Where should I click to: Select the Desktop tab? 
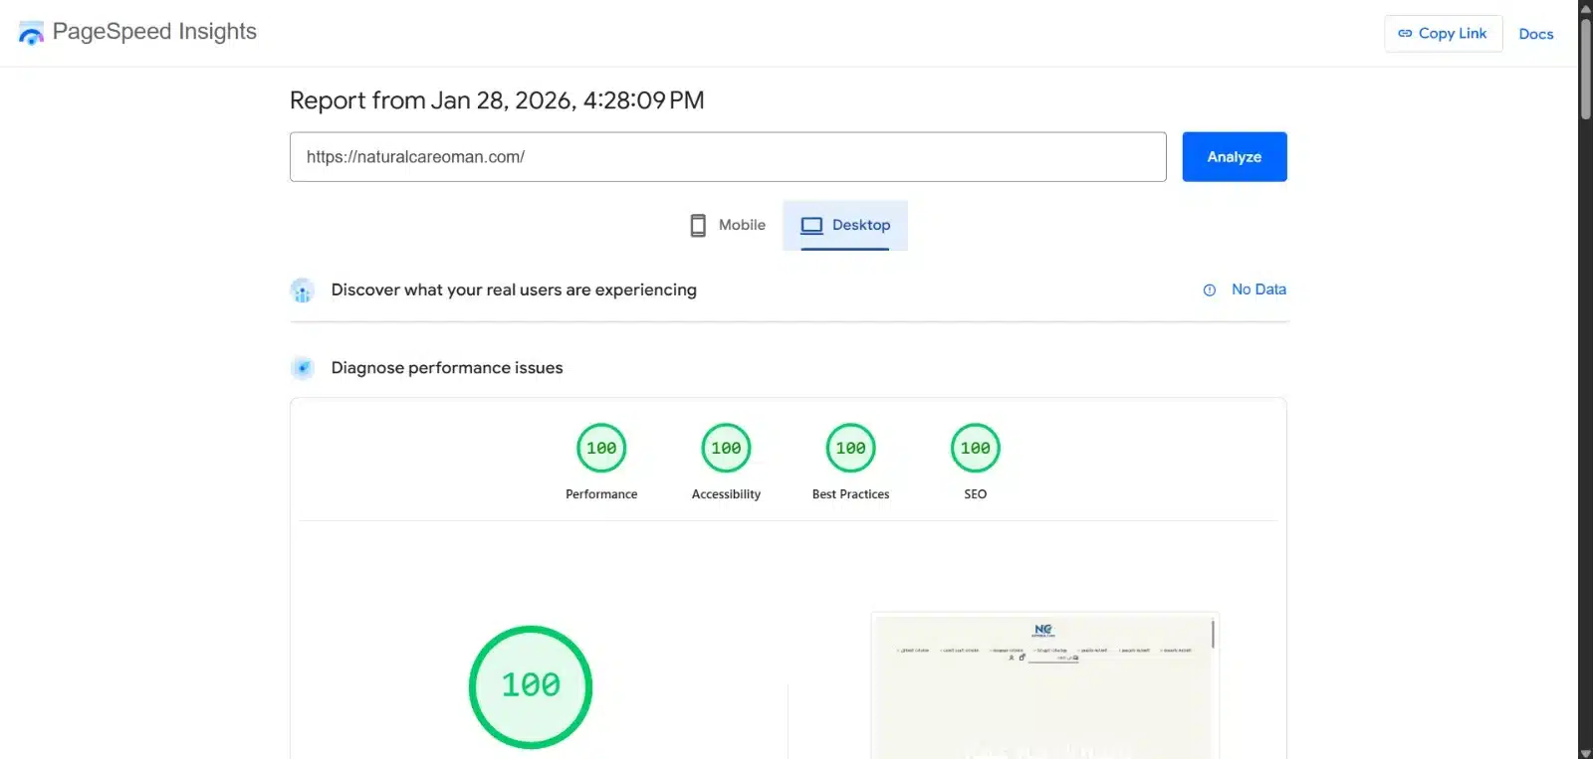pyautogui.click(x=845, y=225)
